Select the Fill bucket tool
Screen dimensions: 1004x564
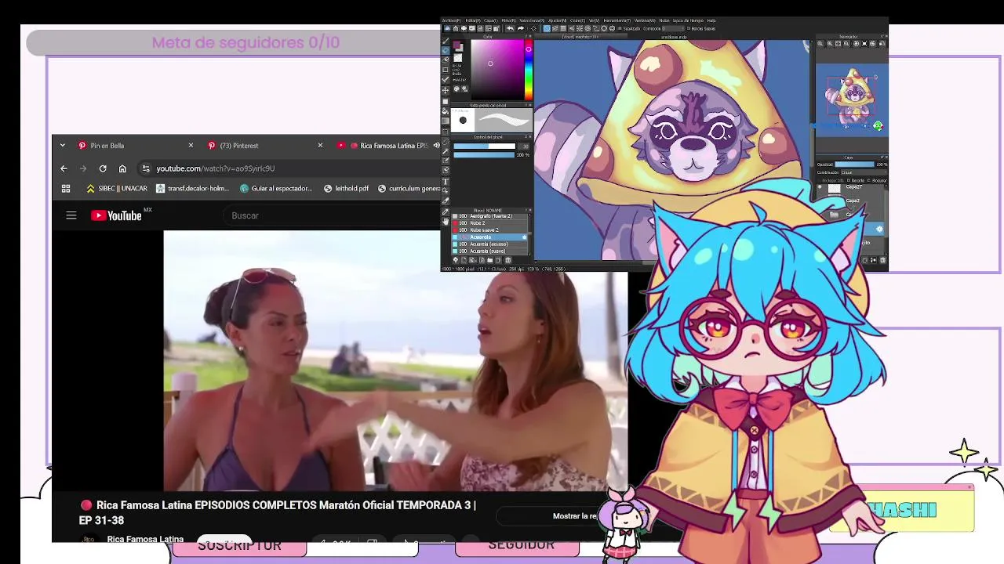(446, 110)
